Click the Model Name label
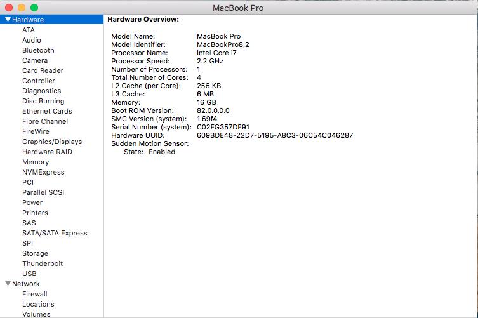This screenshot has height=318, width=478. 133,36
